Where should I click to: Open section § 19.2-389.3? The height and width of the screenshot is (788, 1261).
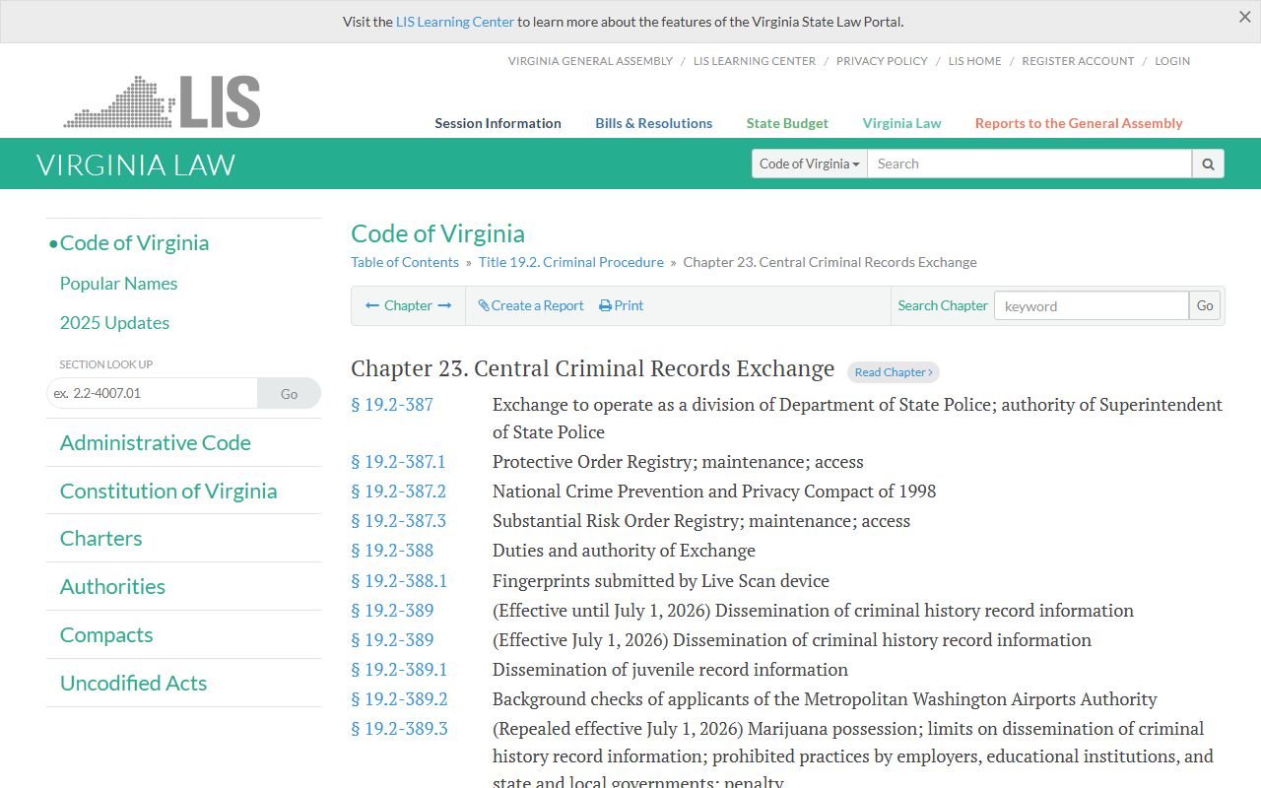[x=399, y=728]
